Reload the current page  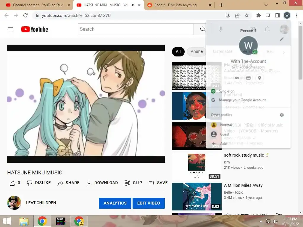click(25, 15)
